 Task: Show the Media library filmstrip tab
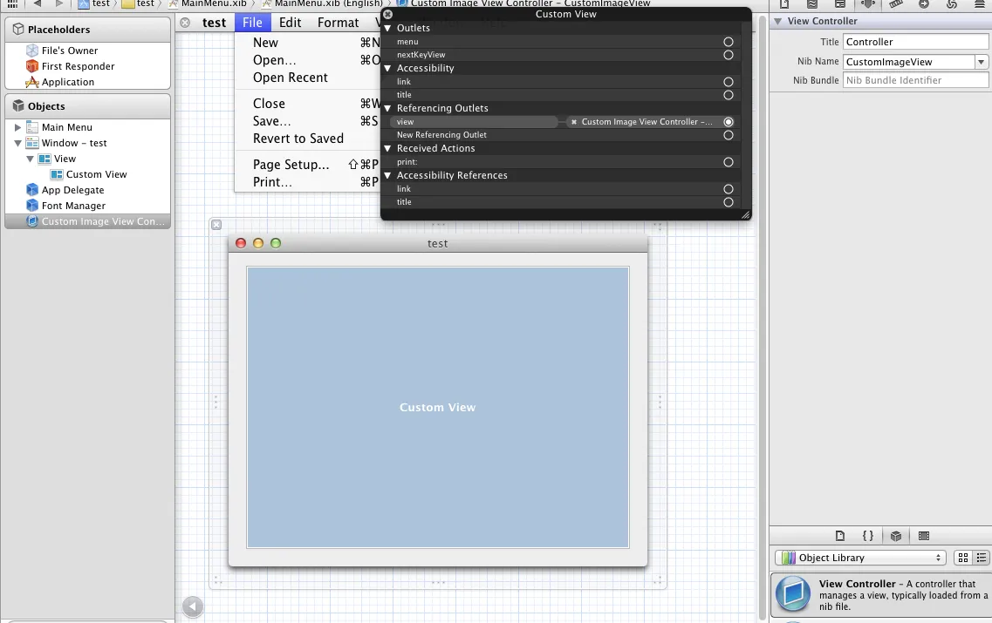click(924, 536)
